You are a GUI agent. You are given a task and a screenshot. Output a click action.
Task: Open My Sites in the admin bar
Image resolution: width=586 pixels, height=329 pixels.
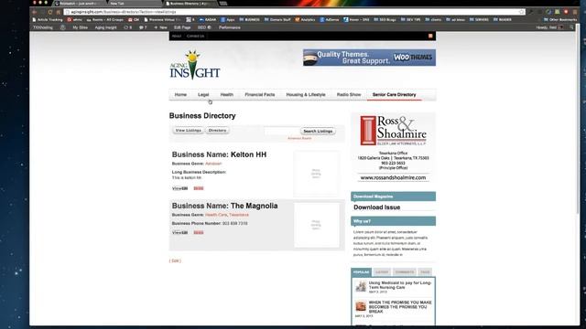pos(80,27)
